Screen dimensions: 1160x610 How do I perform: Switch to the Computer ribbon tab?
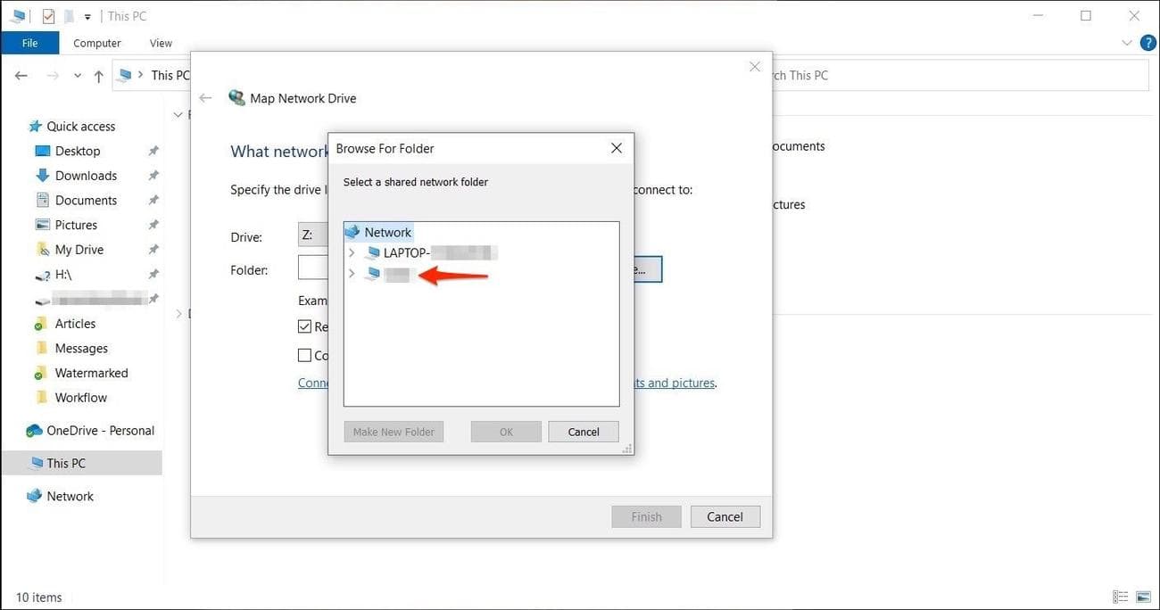pos(96,42)
